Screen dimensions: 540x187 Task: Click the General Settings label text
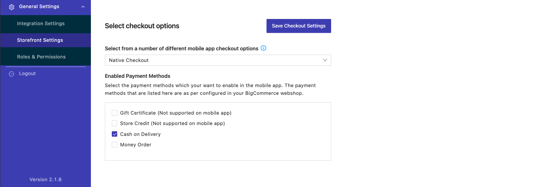(x=39, y=7)
